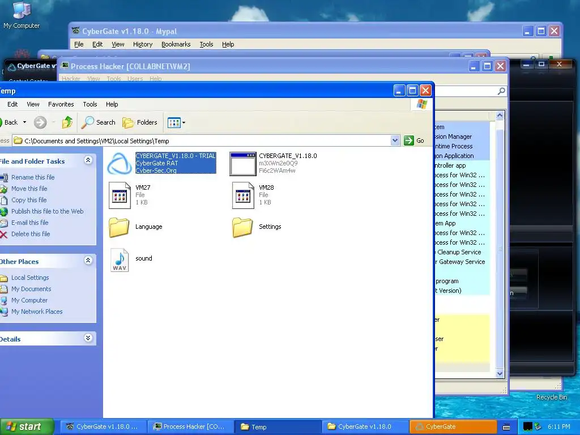
Task: Click the keyboard icon in taskbar
Action: (506, 427)
